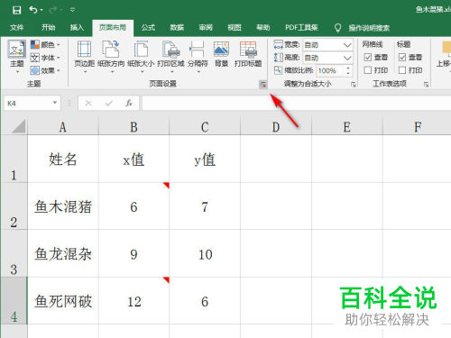Image resolution: width=451 pixels, height=338 pixels.
Task: Open the 帮助 ribbon tab
Action: (263, 28)
